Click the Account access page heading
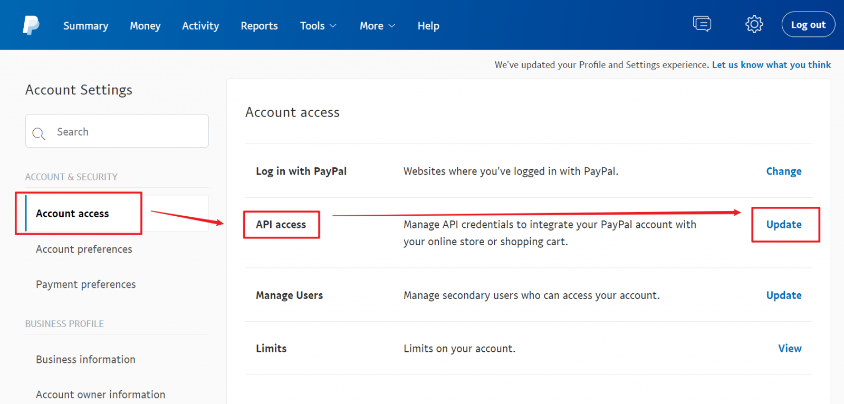The width and height of the screenshot is (844, 404). pyautogui.click(x=292, y=112)
